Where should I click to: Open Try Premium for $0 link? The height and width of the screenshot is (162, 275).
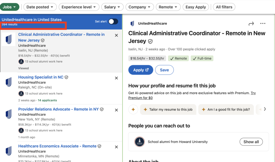pos(192,95)
